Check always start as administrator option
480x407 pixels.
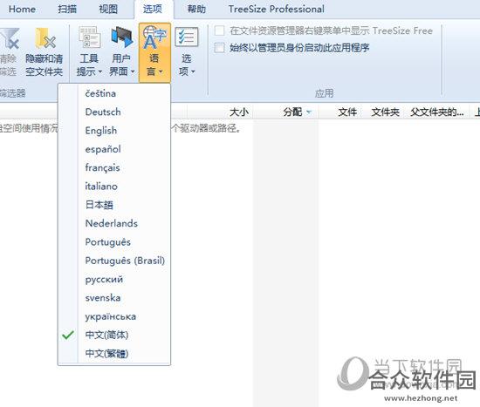[x=219, y=48]
